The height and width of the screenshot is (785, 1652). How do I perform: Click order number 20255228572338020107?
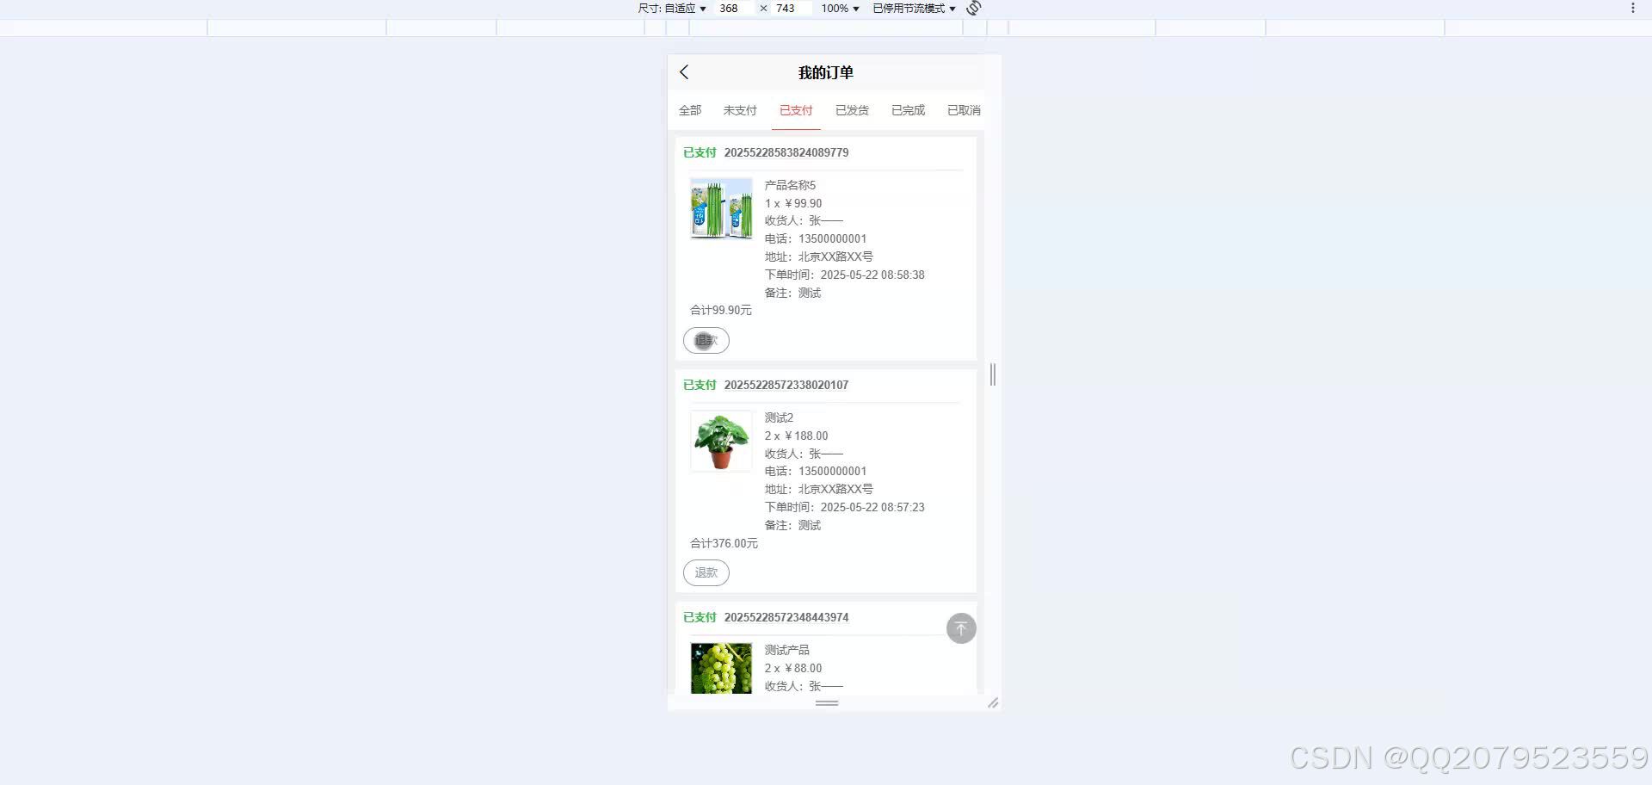pyautogui.click(x=786, y=386)
